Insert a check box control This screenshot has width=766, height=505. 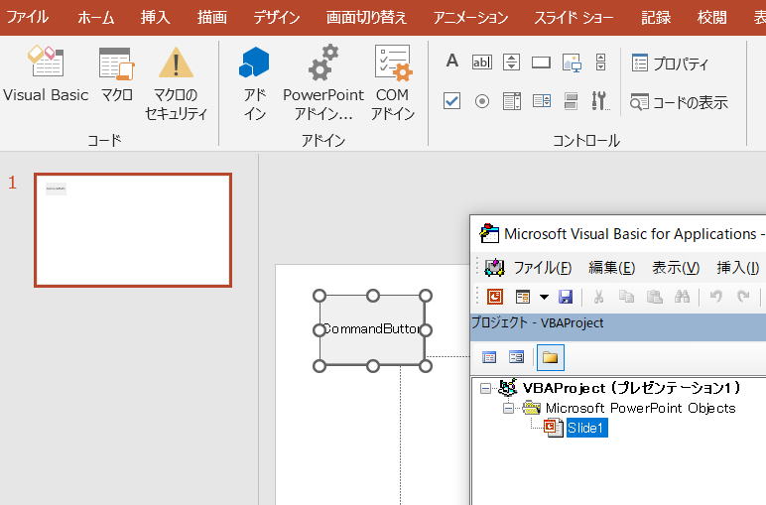click(452, 100)
